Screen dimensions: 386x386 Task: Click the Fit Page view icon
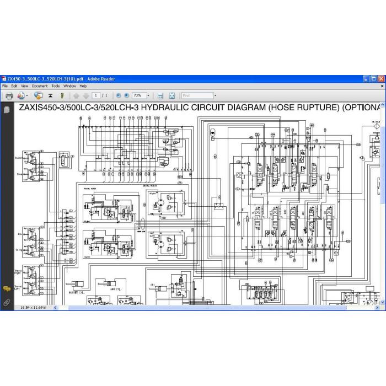172,96
